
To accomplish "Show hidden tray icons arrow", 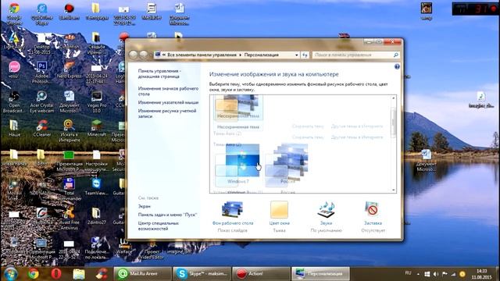I will click(418, 274).
